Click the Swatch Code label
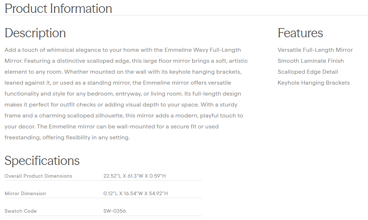 [x=20, y=211]
